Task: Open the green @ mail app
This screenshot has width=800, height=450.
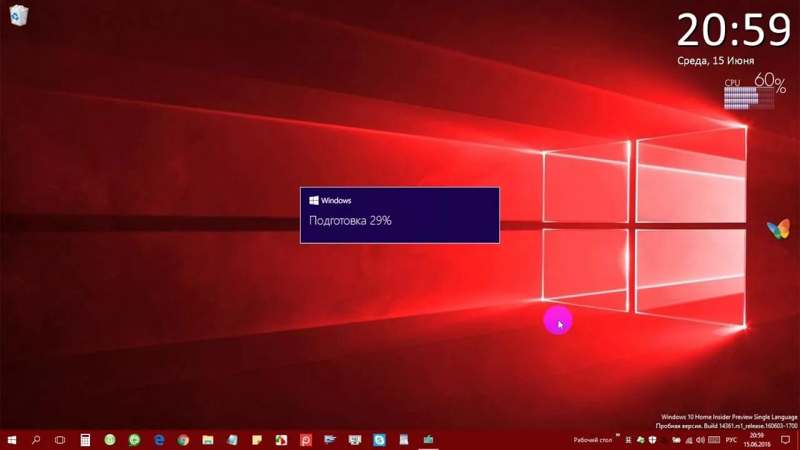Action: tap(134, 440)
